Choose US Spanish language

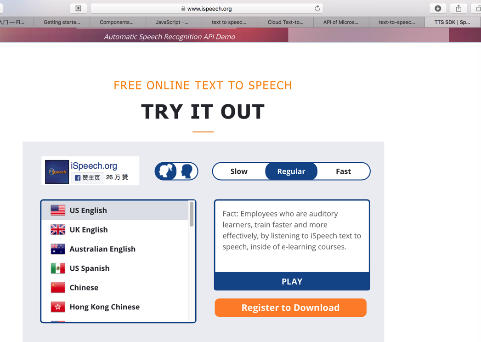click(115, 268)
